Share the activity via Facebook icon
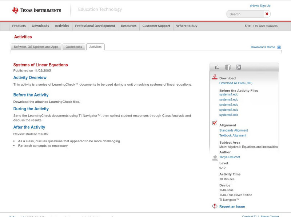The height and width of the screenshot is (217, 291). point(228,67)
